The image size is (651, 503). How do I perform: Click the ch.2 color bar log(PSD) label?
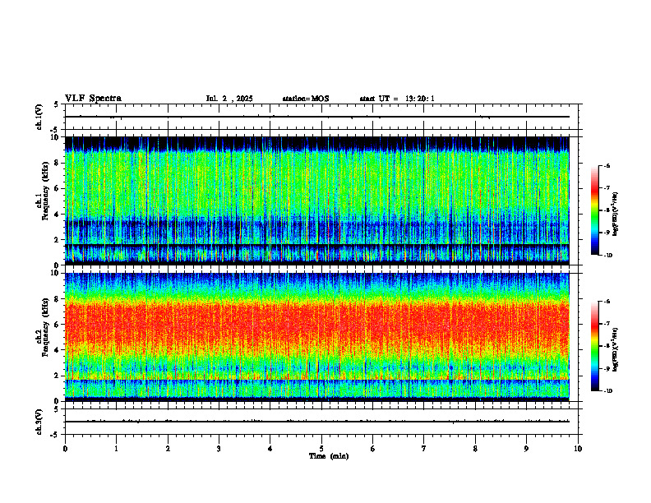click(616, 349)
